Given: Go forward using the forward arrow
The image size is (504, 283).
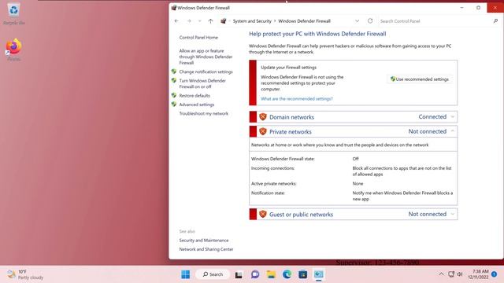Looking at the screenshot, I should coord(189,21).
